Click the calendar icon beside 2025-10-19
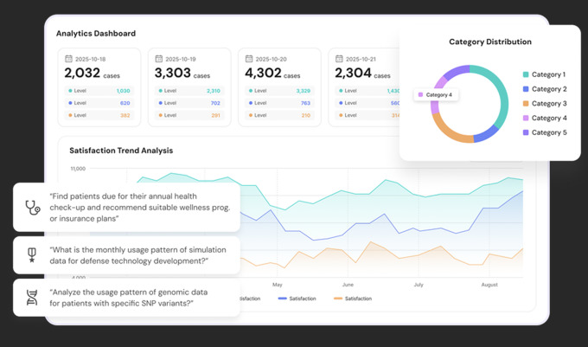The width and height of the screenshot is (588, 347). tap(159, 59)
